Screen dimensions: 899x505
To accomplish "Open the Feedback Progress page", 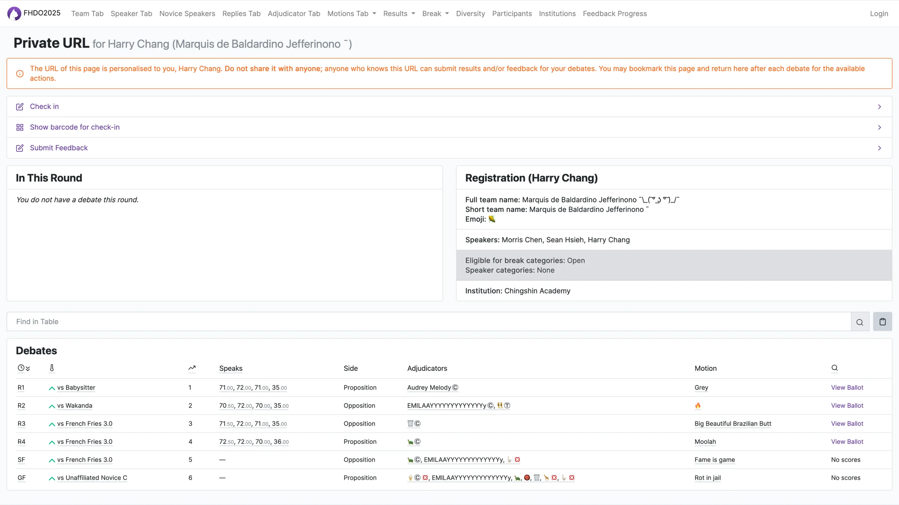I will (x=614, y=13).
